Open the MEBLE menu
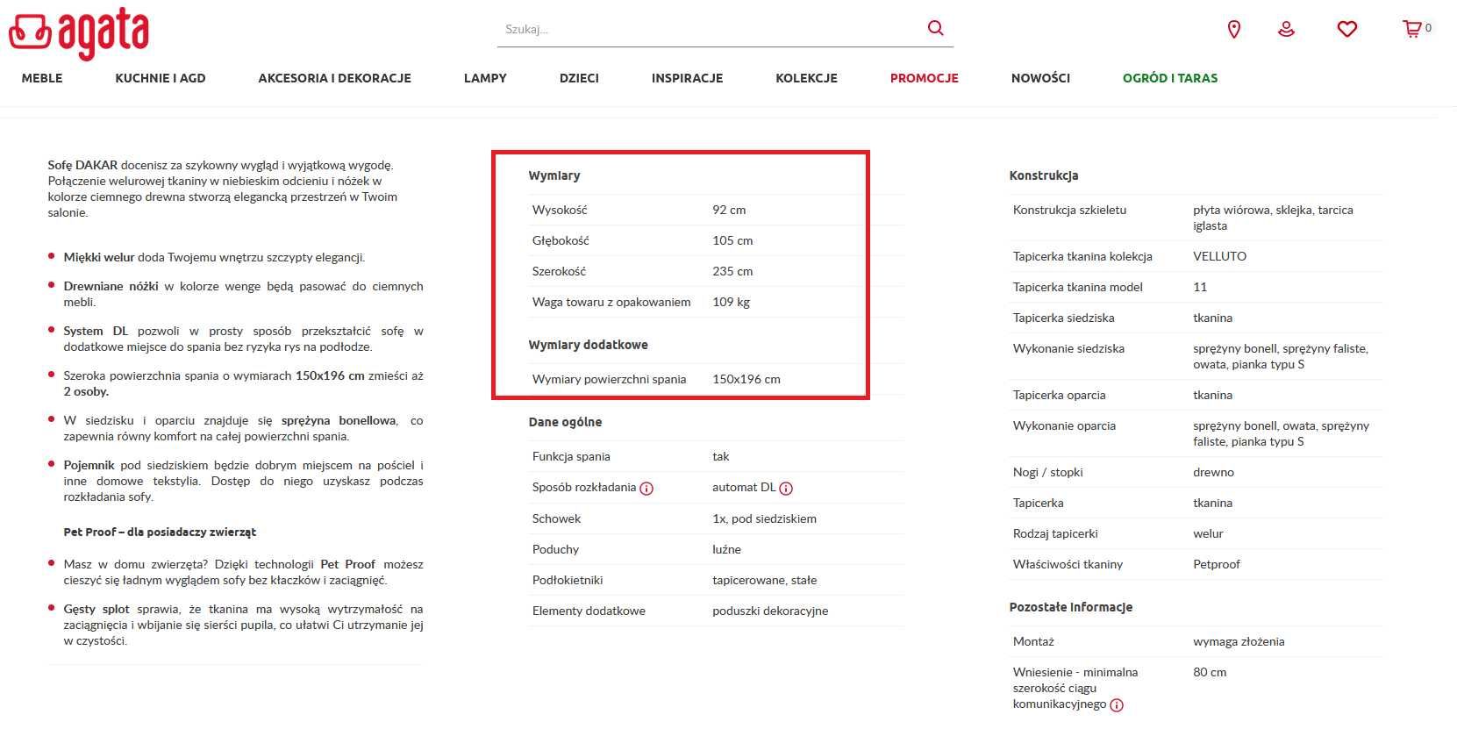Viewport: 1457px width, 729px height. [x=42, y=78]
